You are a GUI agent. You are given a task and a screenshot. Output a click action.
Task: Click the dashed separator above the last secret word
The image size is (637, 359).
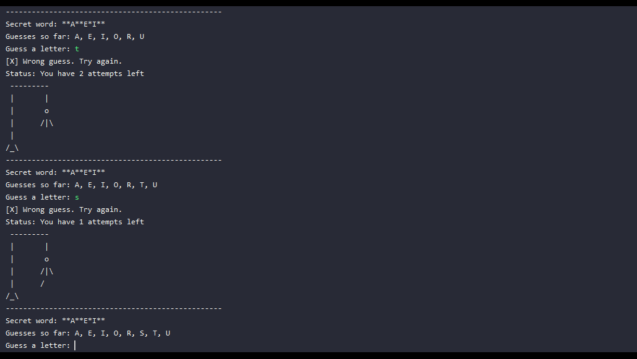[x=114, y=308]
